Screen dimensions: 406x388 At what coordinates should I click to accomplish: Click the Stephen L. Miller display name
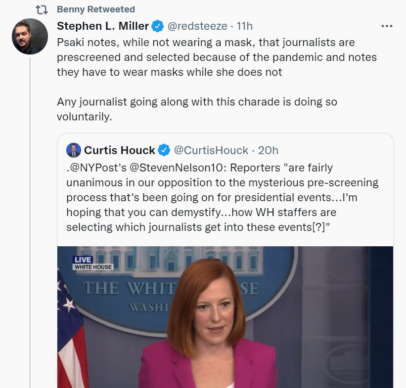pyautogui.click(x=102, y=26)
